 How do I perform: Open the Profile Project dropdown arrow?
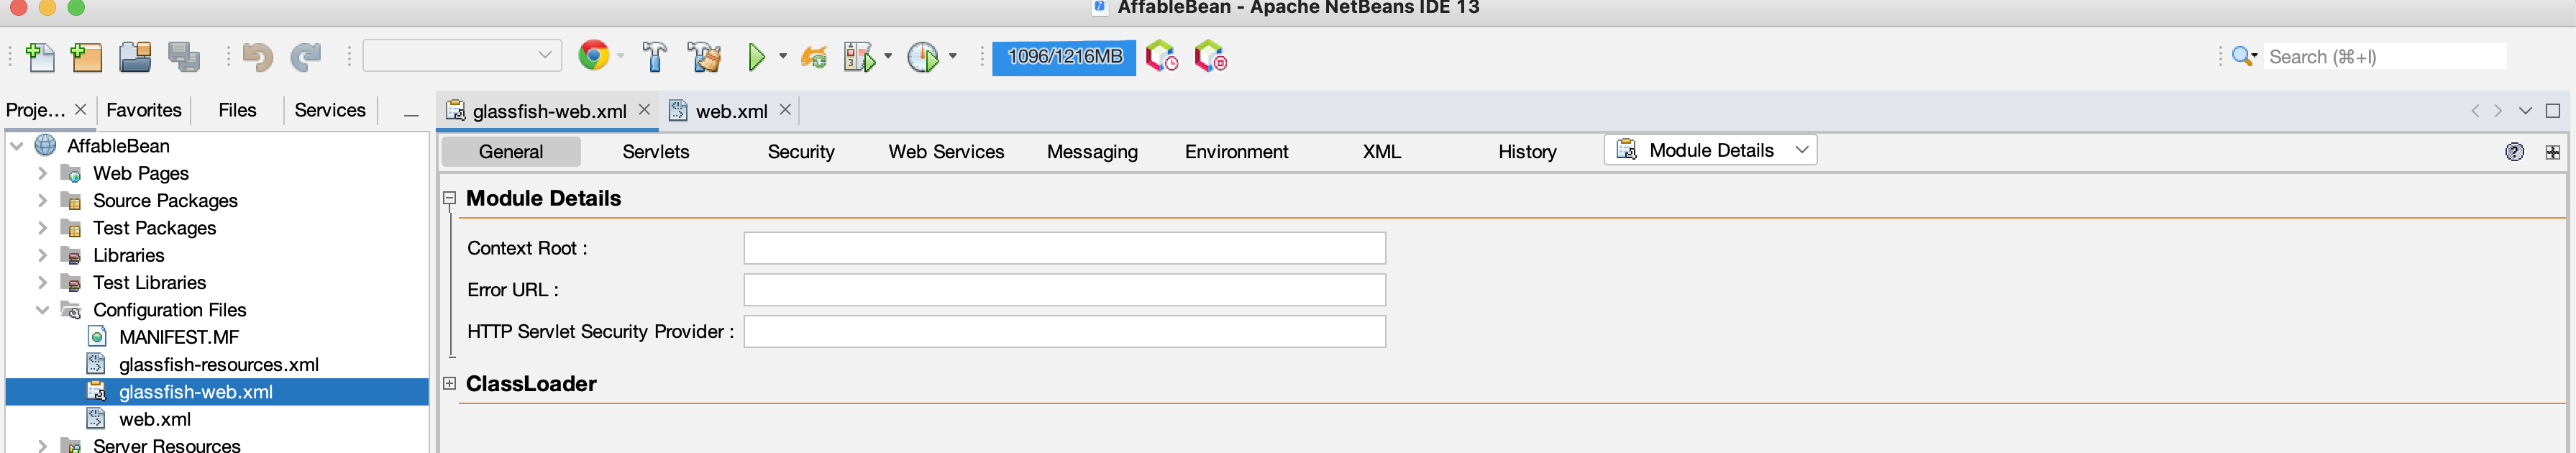(952, 56)
